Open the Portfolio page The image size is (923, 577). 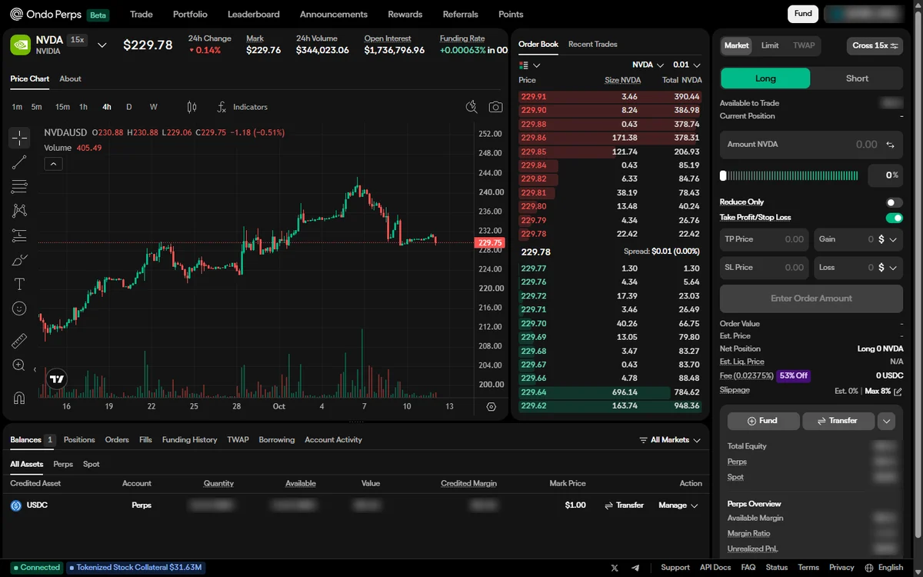pyautogui.click(x=190, y=14)
